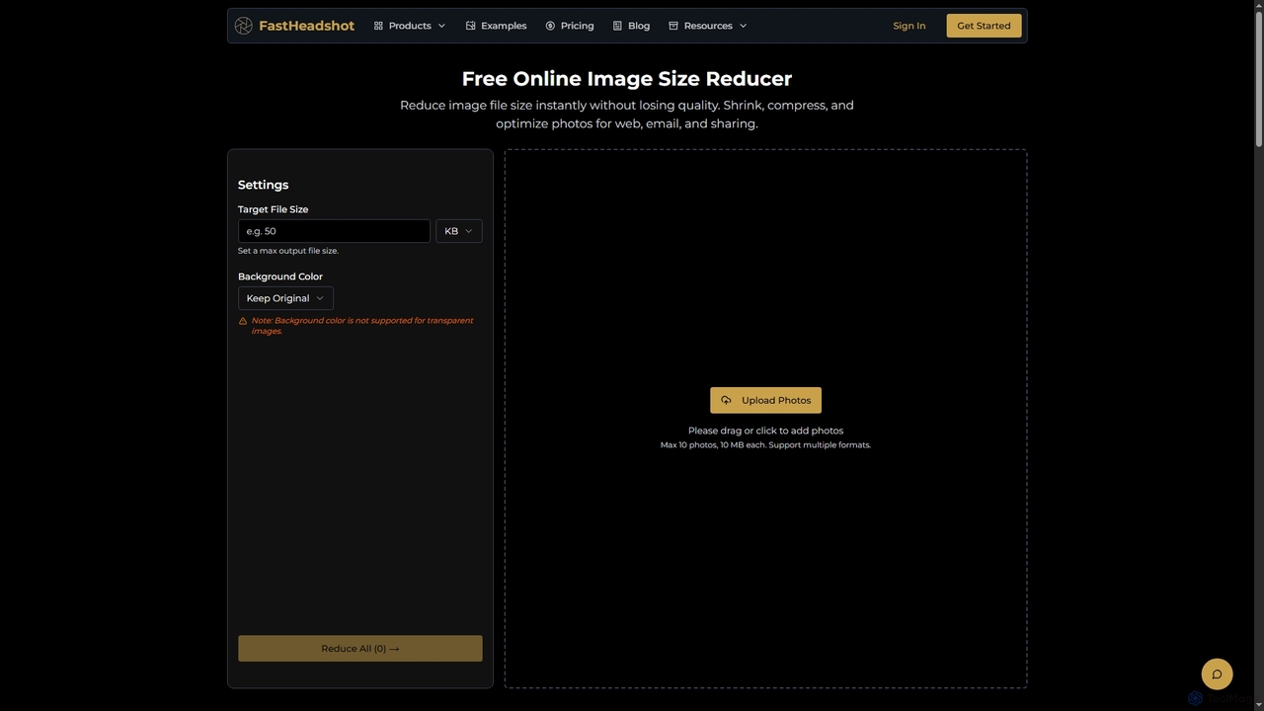The height and width of the screenshot is (711, 1264).
Task: Open the Products menu
Action: coord(410,26)
